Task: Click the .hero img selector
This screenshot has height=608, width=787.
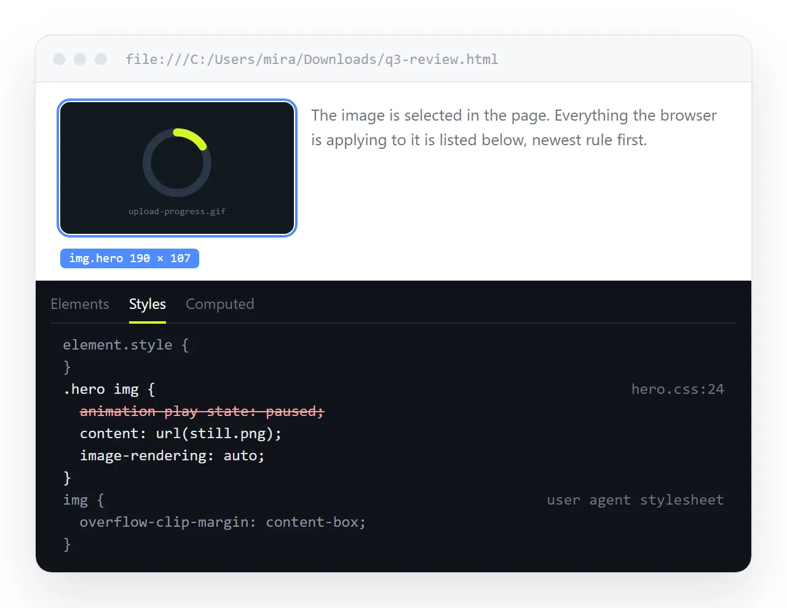Action: point(109,389)
